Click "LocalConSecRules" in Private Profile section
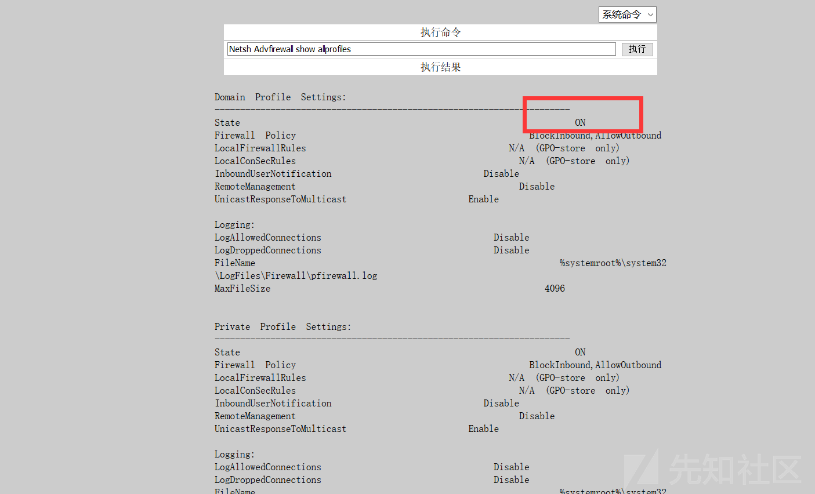The image size is (815, 494). [255, 391]
